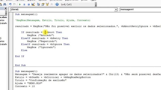The height and width of the screenshot is (90, 161).
Task: Click the 'resultado = MsgBox(' assignment line
Action: (88, 26)
